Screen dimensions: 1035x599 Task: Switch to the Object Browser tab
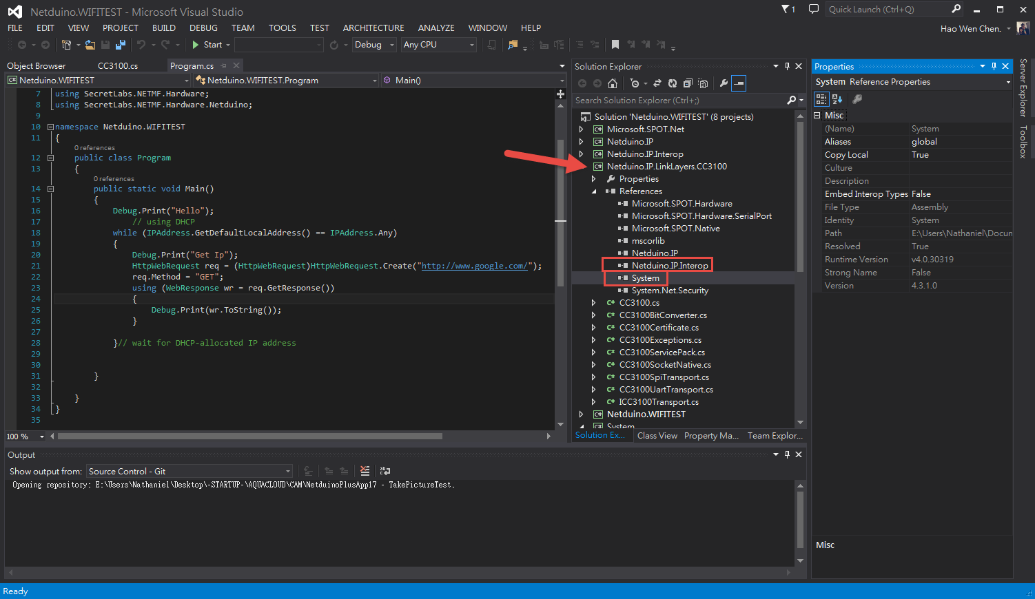[x=37, y=65]
